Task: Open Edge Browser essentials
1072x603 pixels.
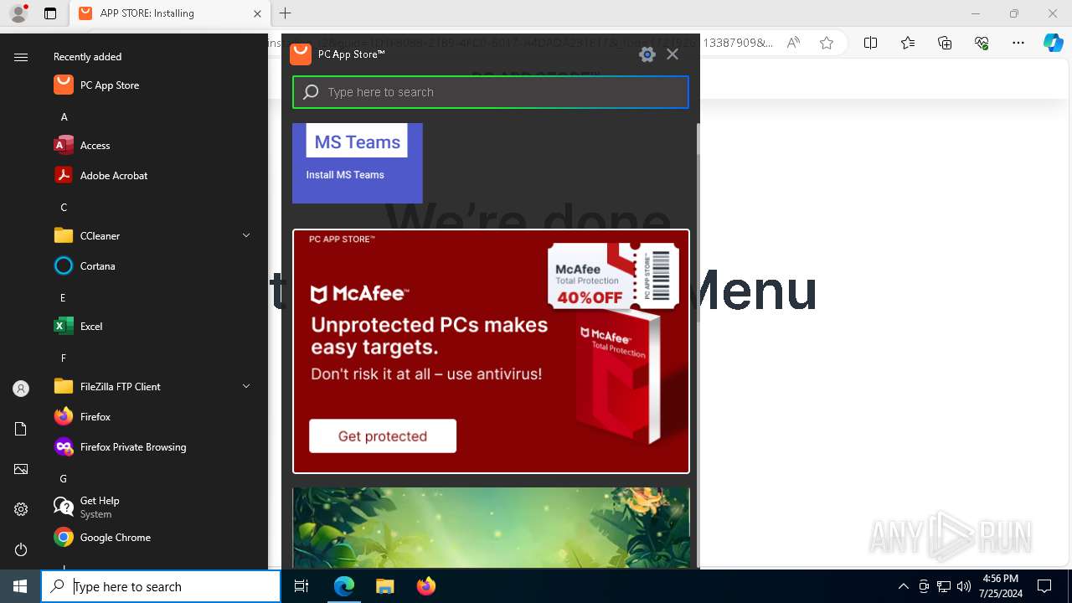Action: pyautogui.click(x=982, y=43)
